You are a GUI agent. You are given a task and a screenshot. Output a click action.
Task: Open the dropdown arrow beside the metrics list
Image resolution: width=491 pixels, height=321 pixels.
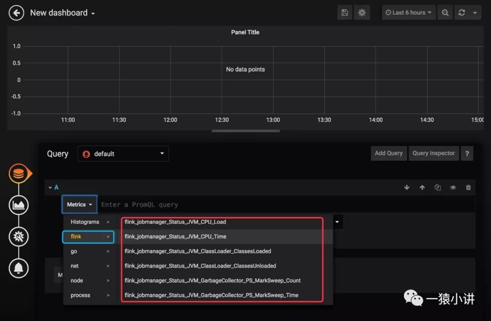pos(337,222)
